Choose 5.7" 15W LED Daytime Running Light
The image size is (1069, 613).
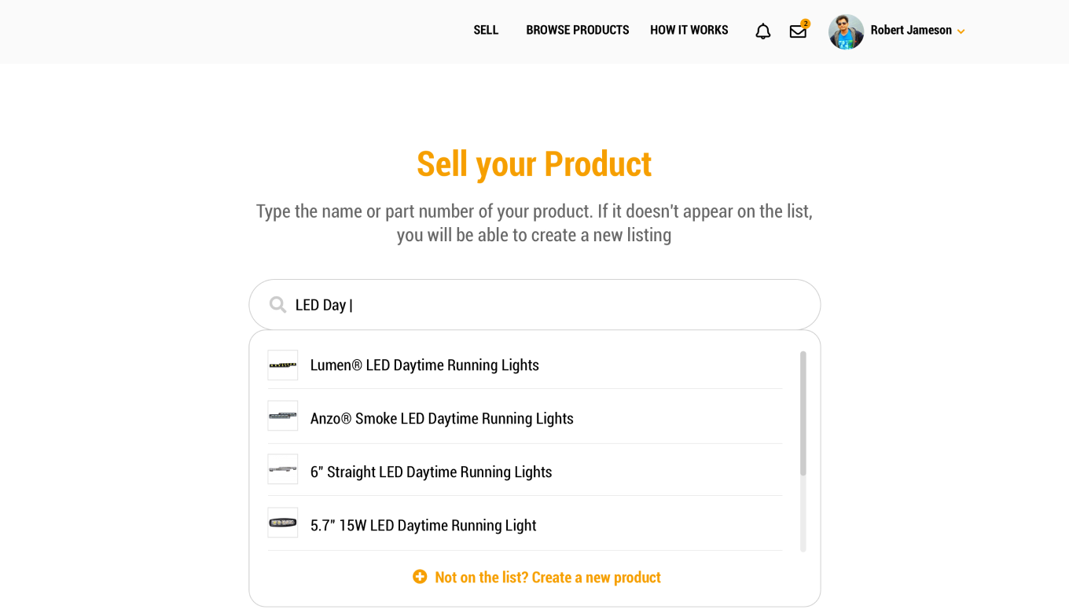[x=525, y=524]
